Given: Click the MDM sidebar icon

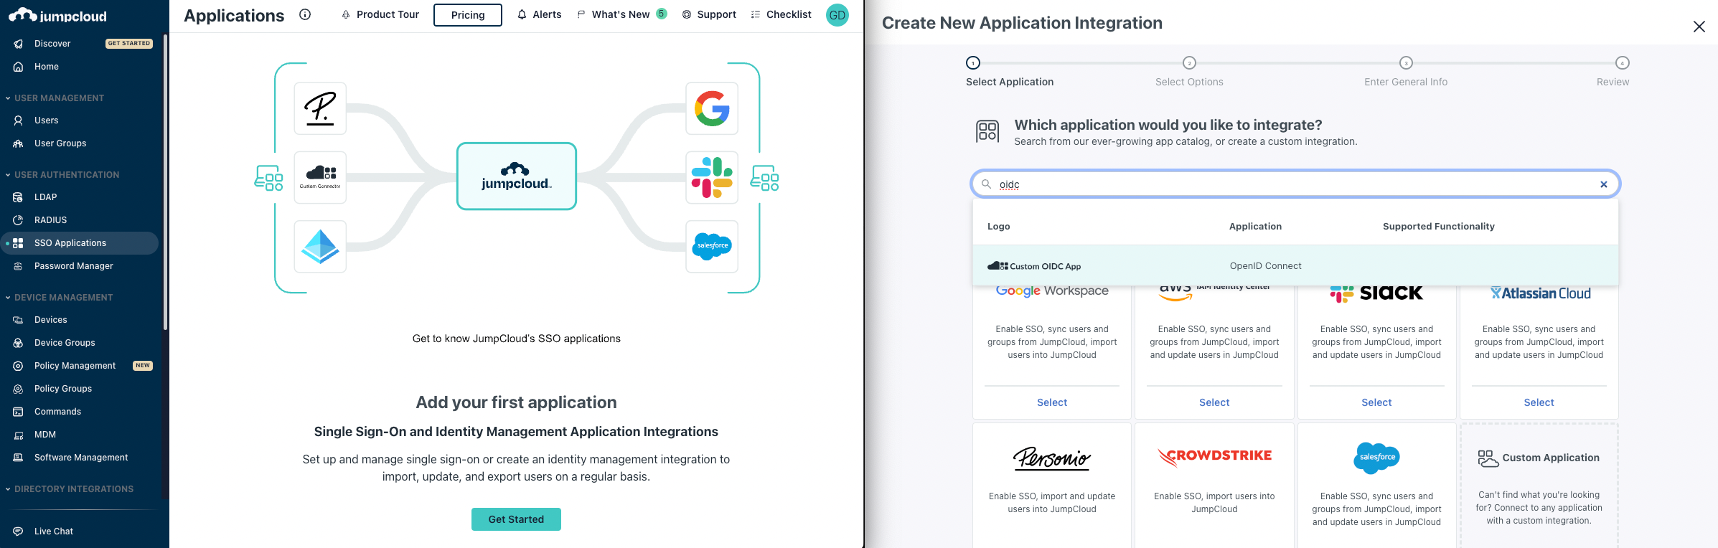Looking at the screenshot, I should click(x=19, y=435).
